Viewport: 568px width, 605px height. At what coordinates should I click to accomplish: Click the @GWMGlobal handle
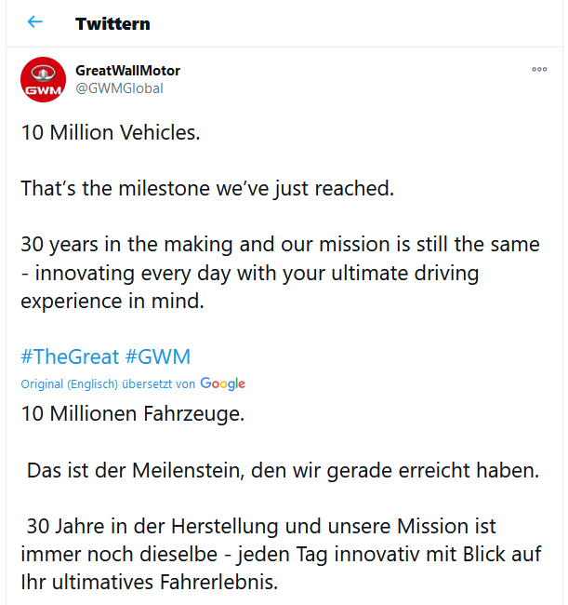pos(119,88)
